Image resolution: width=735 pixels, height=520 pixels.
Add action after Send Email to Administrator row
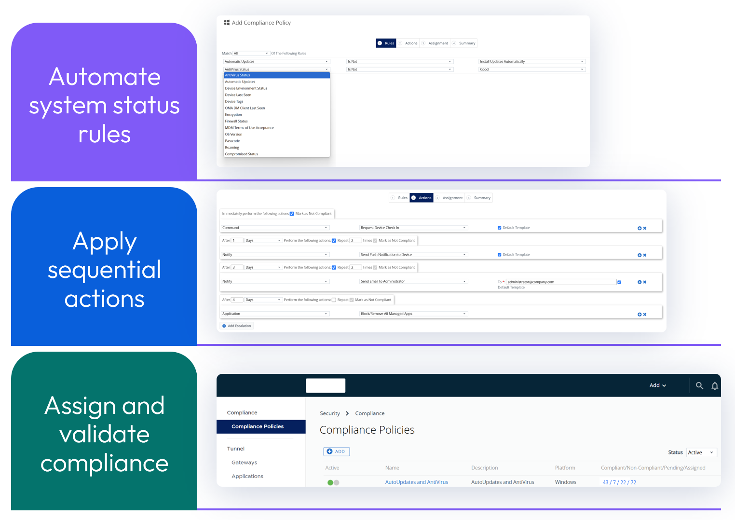(640, 282)
